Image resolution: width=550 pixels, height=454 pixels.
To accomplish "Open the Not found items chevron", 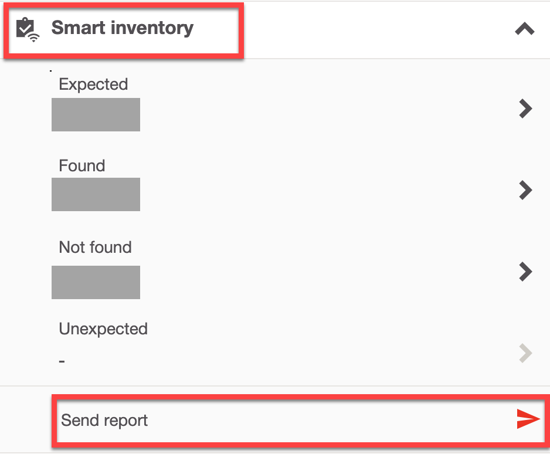I will [525, 272].
